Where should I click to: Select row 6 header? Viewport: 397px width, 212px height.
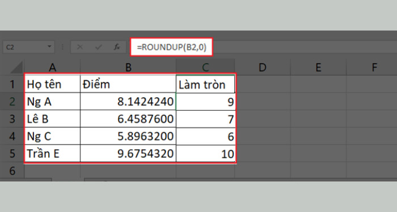tap(12, 171)
